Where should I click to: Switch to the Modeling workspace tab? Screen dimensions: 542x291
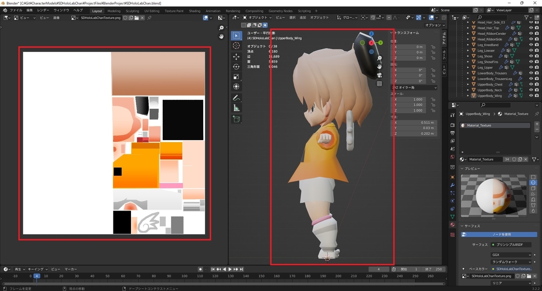114,11
